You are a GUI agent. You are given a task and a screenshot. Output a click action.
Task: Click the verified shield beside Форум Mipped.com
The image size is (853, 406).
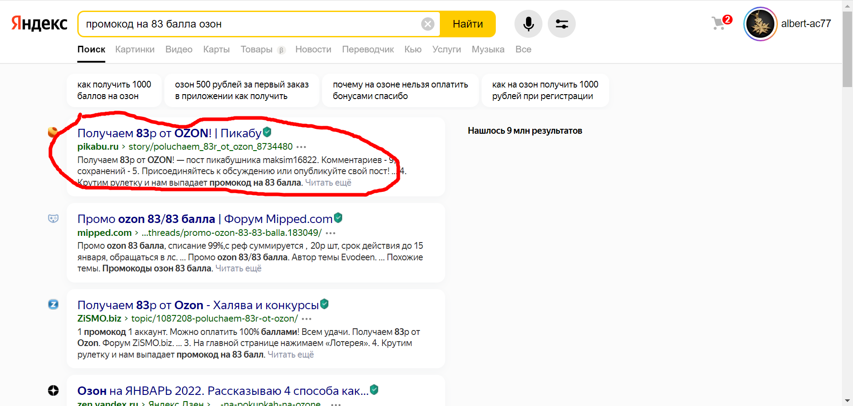[338, 218]
